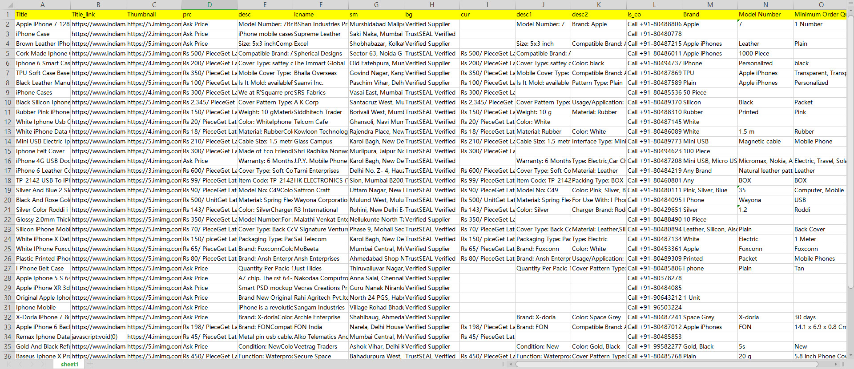Select column D header
This screenshot has width=854, height=369.
point(209,5)
